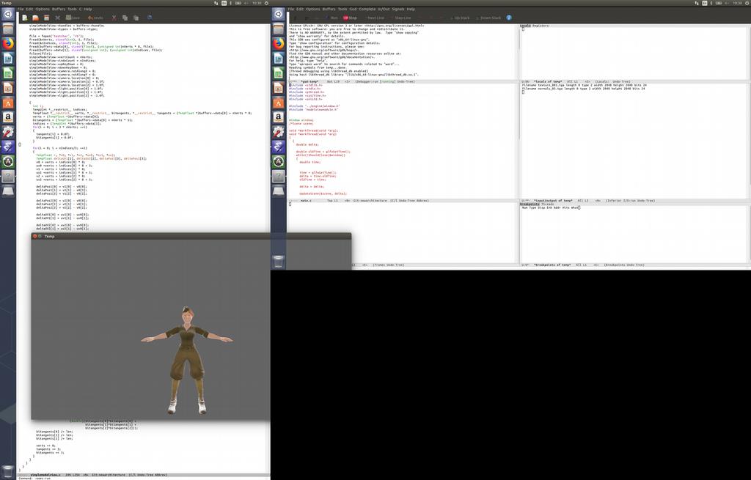Open the Ubuntu Dash search from the left launcher

click(x=8, y=15)
